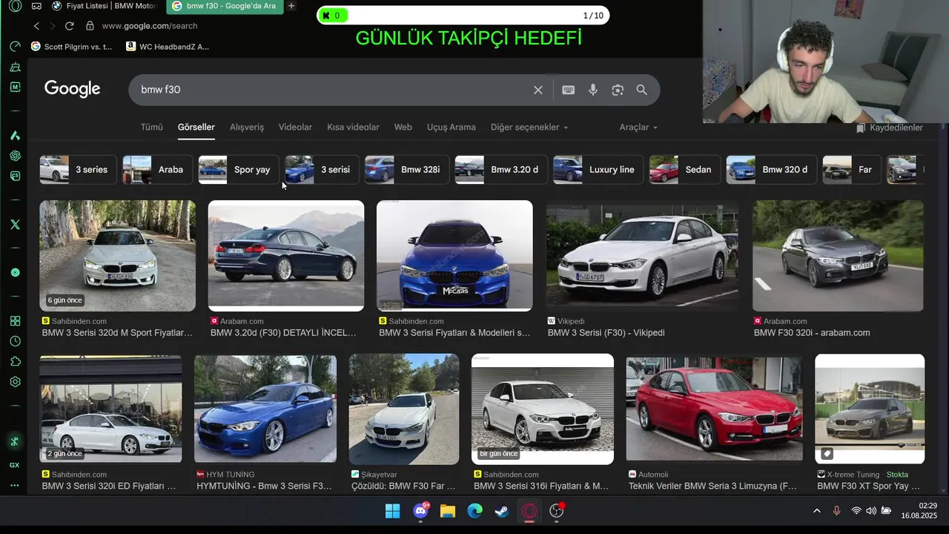The image size is (949, 534).
Task: Open the sidebar three-dots more menu
Action: click(15, 486)
